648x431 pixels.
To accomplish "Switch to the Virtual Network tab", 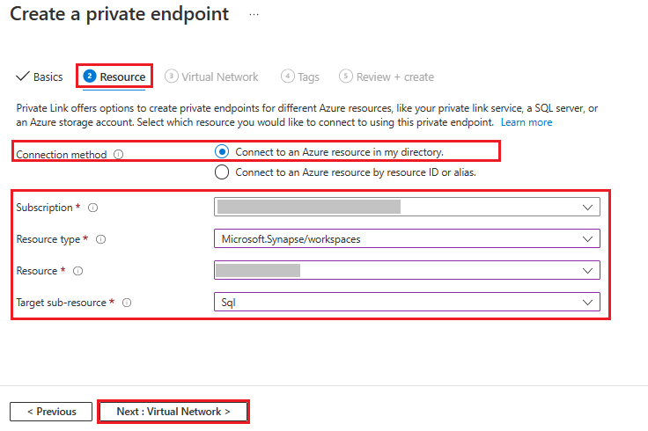I will point(219,77).
